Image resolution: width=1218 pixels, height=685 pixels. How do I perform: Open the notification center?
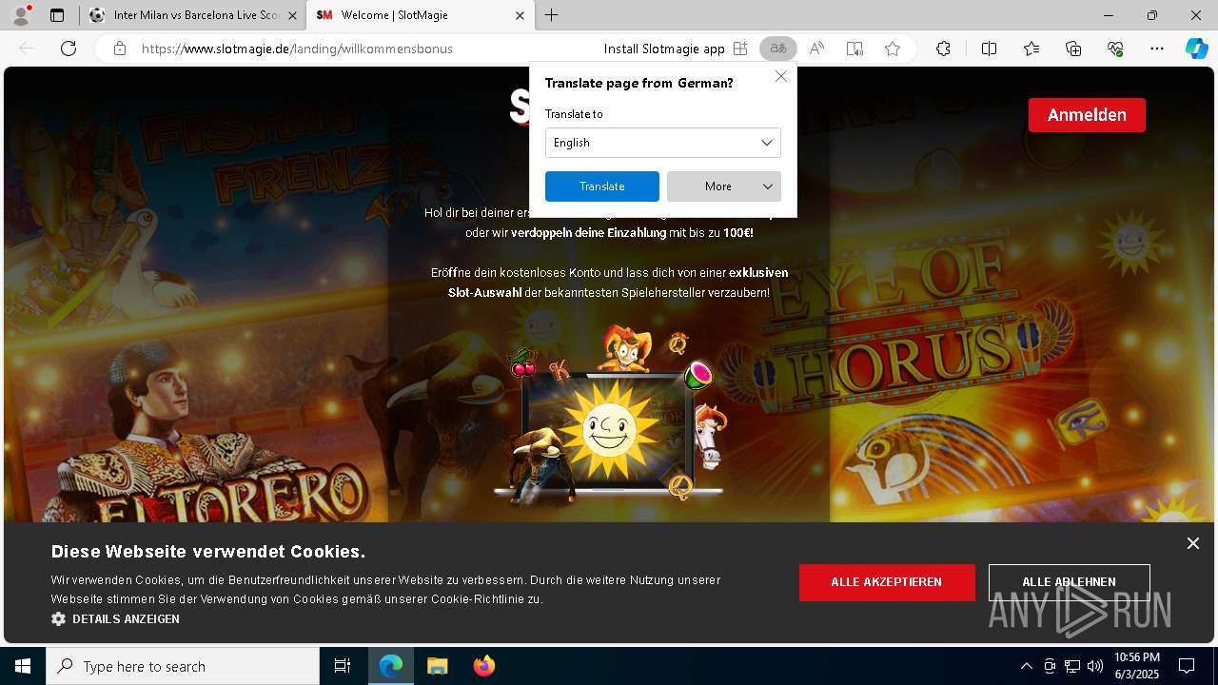click(x=1188, y=666)
